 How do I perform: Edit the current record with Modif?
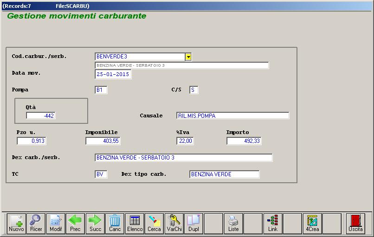pyautogui.click(x=56, y=224)
